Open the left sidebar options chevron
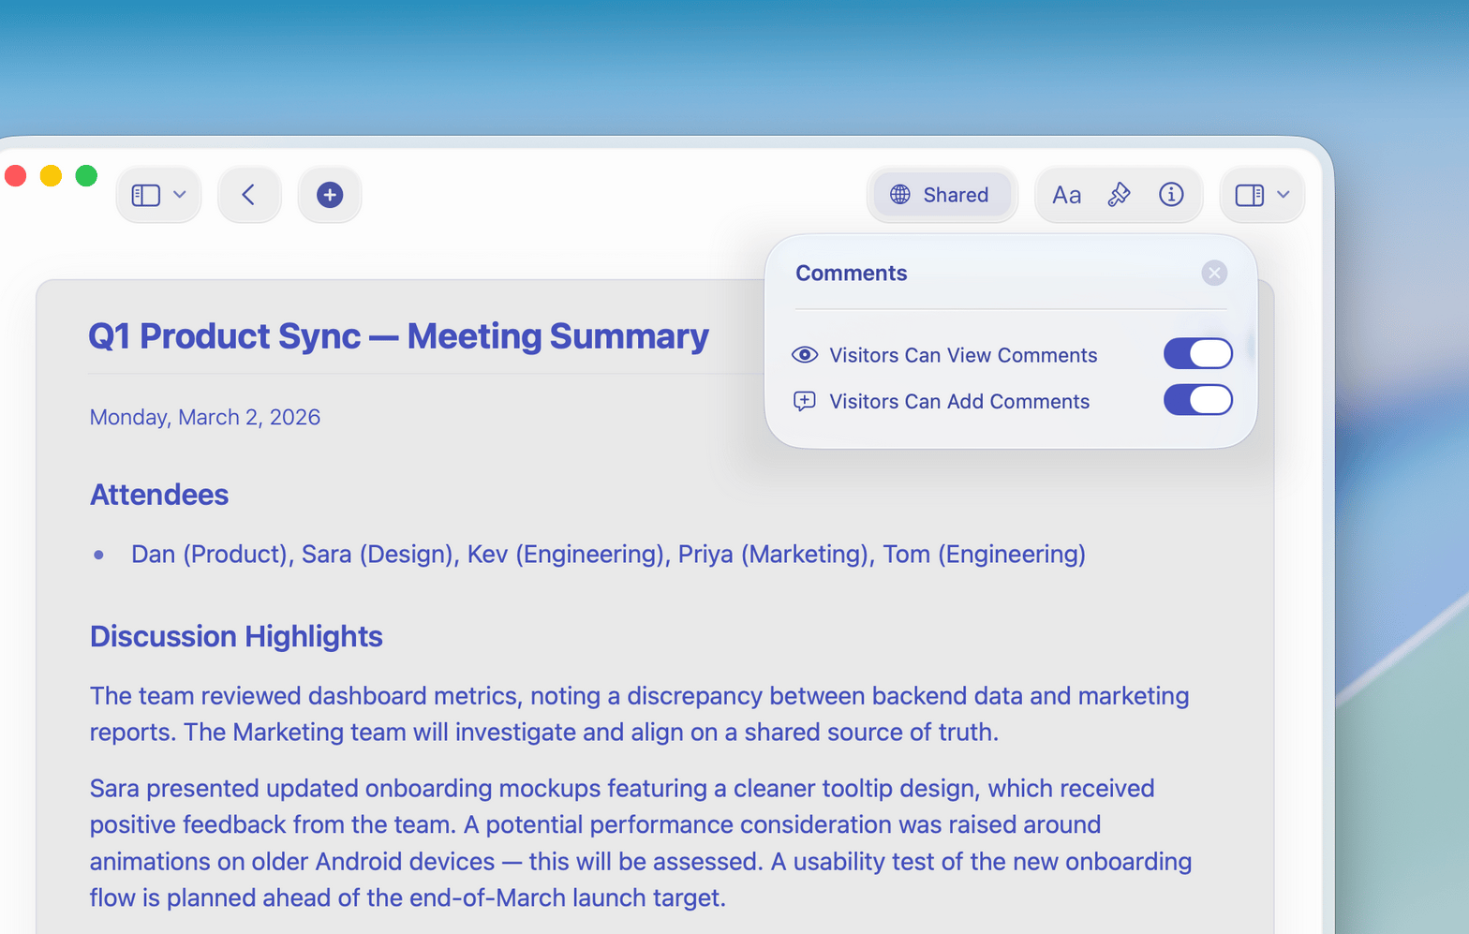The height and width of the screenshot is (934, 1469). [x=180, y=195]
